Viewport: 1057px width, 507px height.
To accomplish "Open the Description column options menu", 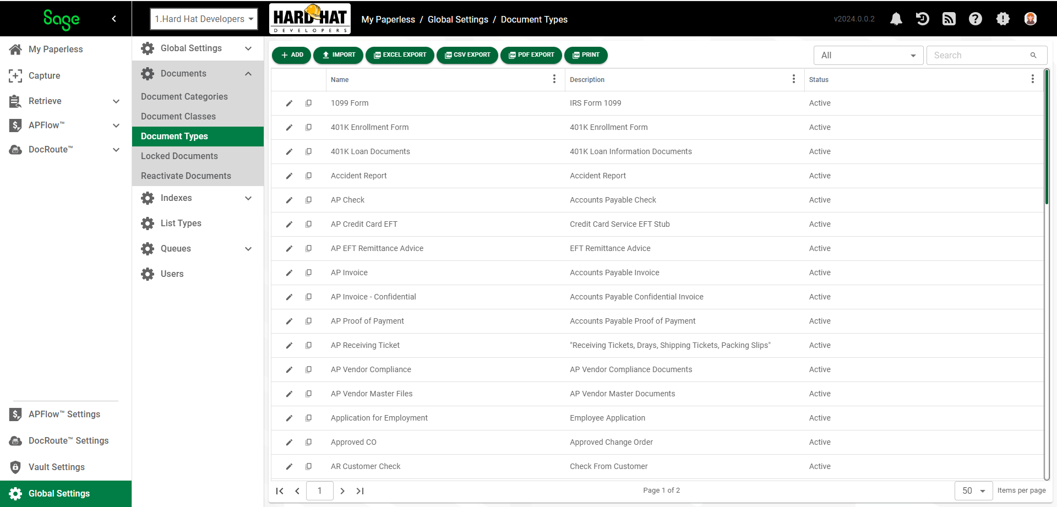I will tap(793, 79).
